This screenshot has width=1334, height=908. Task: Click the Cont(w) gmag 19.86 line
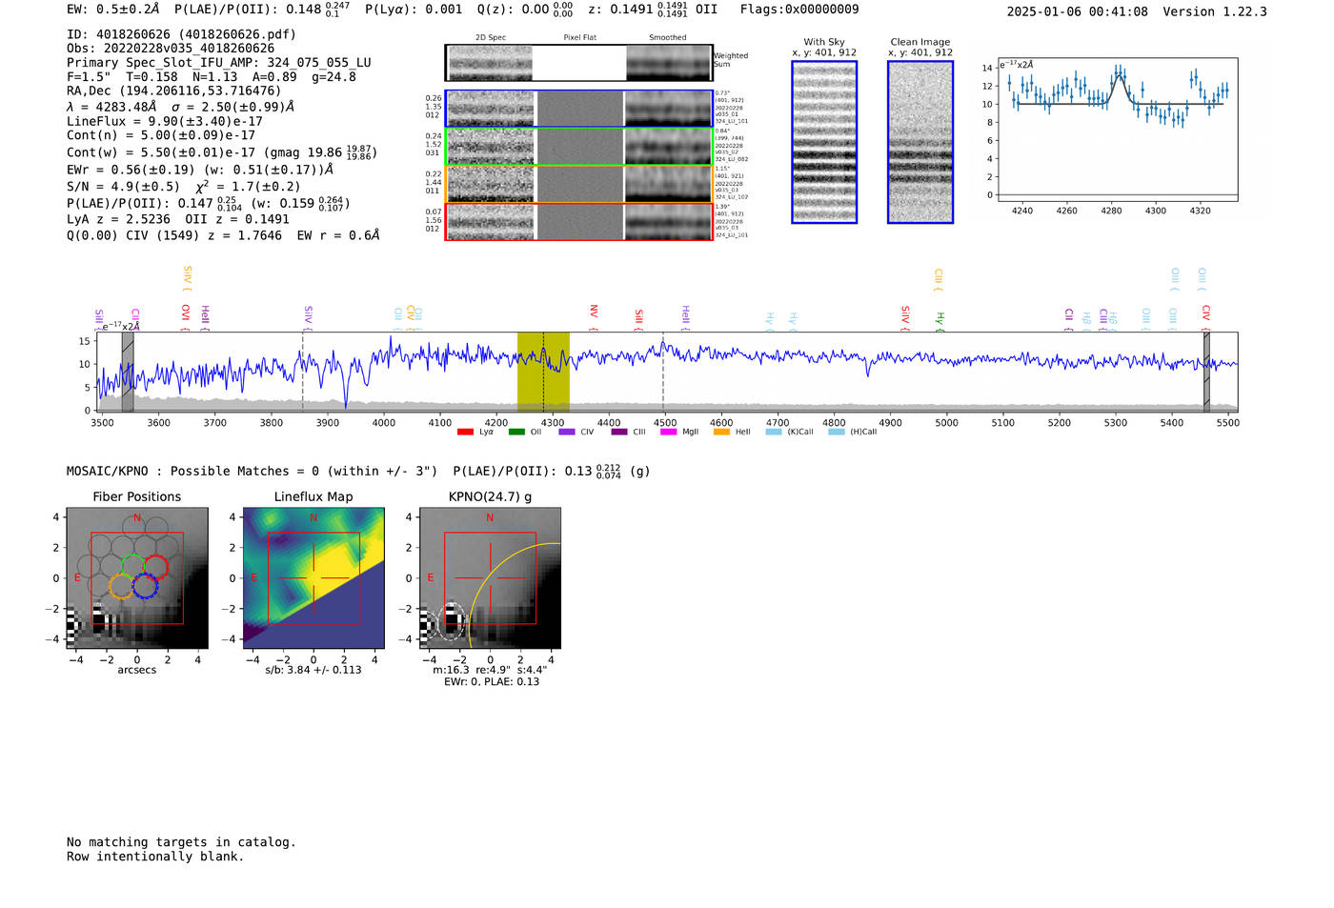(222, 151)
